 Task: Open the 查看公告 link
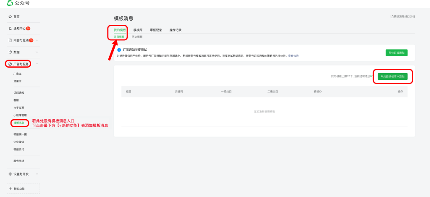(293, 55)
